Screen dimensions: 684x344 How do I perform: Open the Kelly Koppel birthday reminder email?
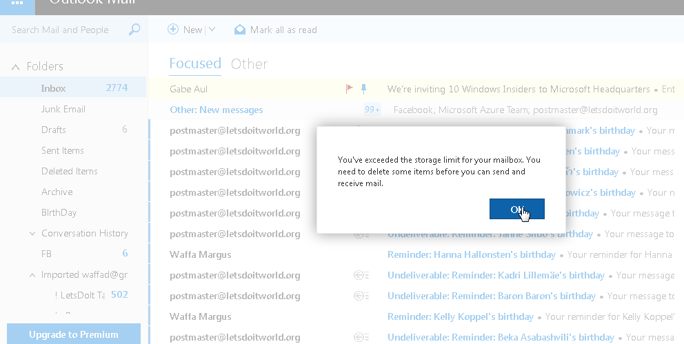click(461, 316)
